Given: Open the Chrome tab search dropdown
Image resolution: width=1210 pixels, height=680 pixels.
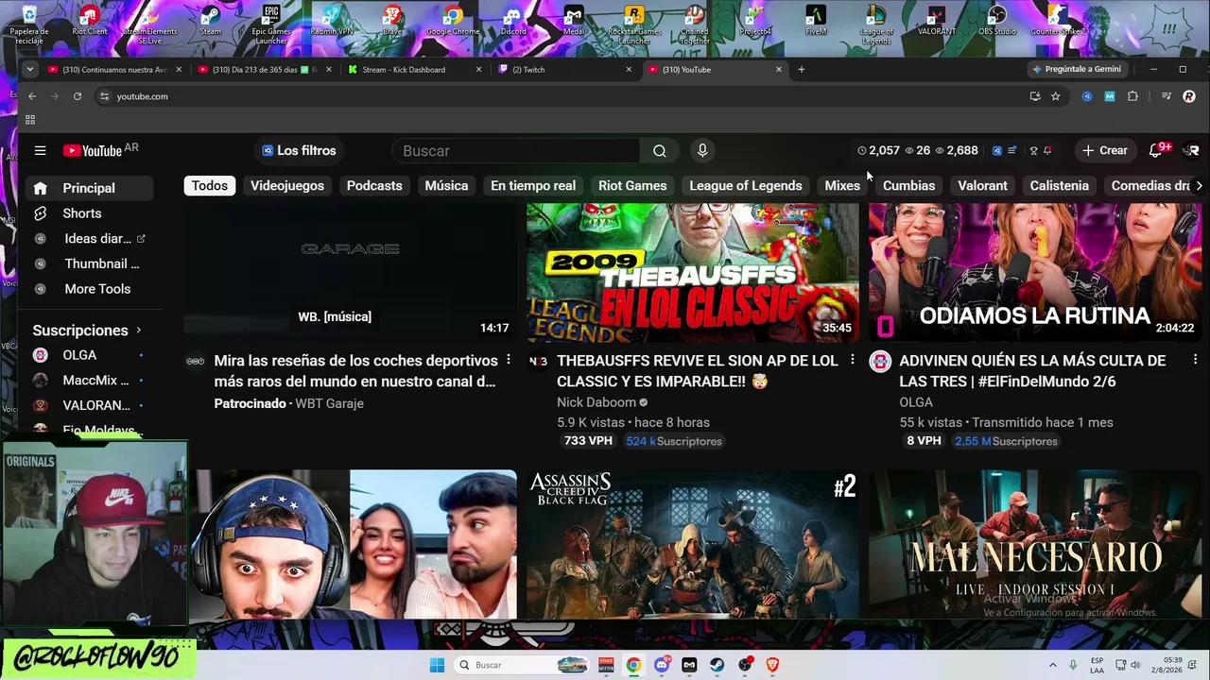Looking at the screenshot, I should point(30,69).
